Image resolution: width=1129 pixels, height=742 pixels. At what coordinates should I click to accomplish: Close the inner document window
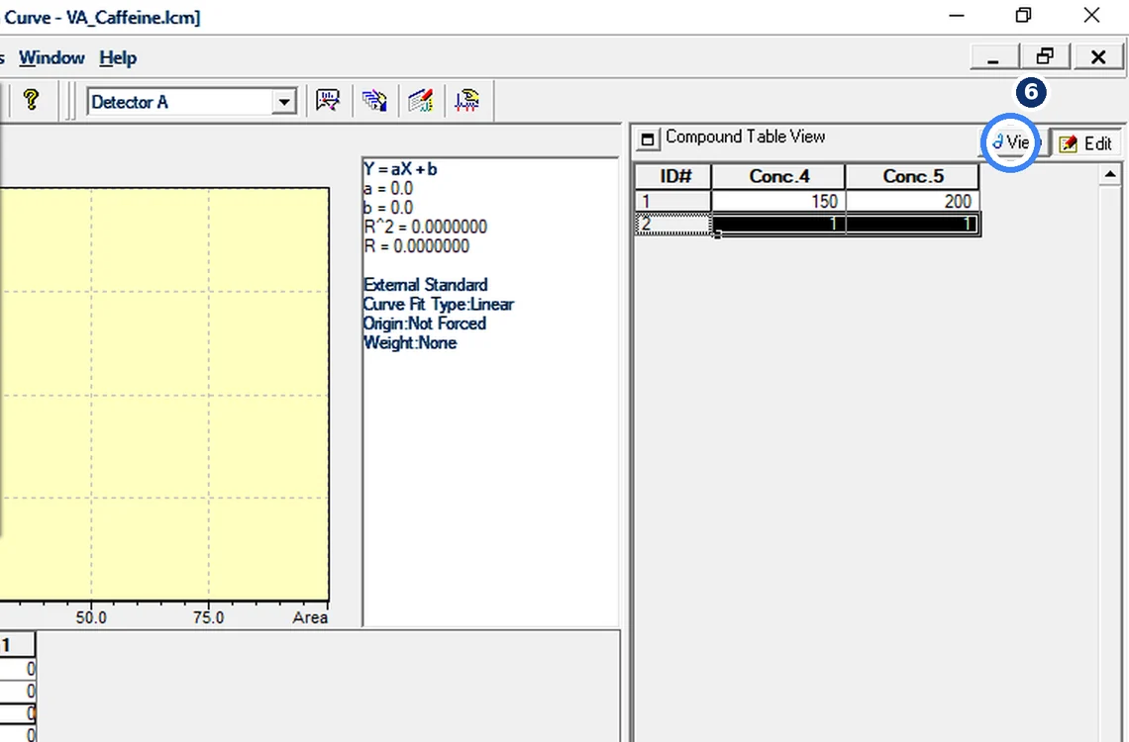click(x=1097, y=56)
